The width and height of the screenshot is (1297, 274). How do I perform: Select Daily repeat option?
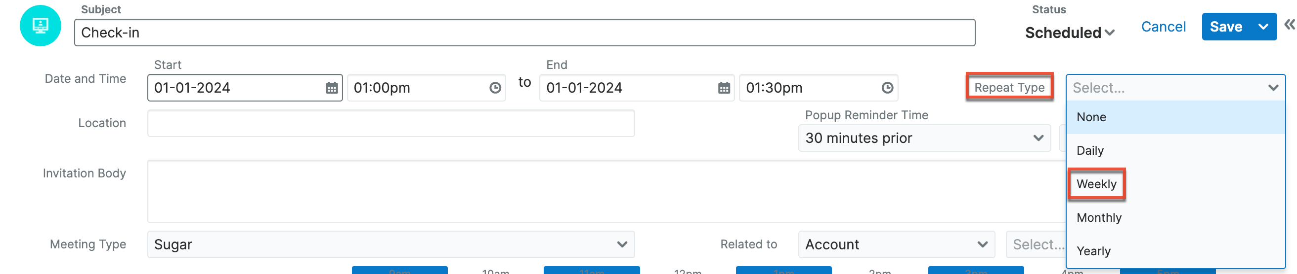coord(1089,150)
